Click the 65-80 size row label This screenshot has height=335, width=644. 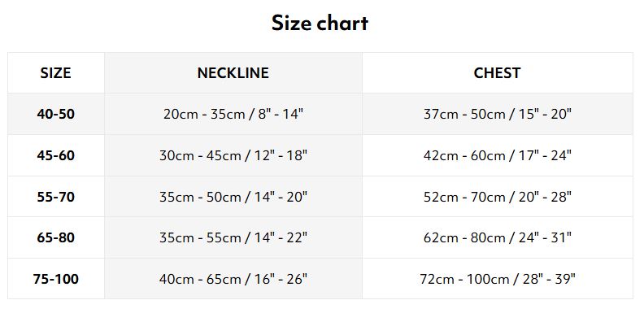click(56, 237)
